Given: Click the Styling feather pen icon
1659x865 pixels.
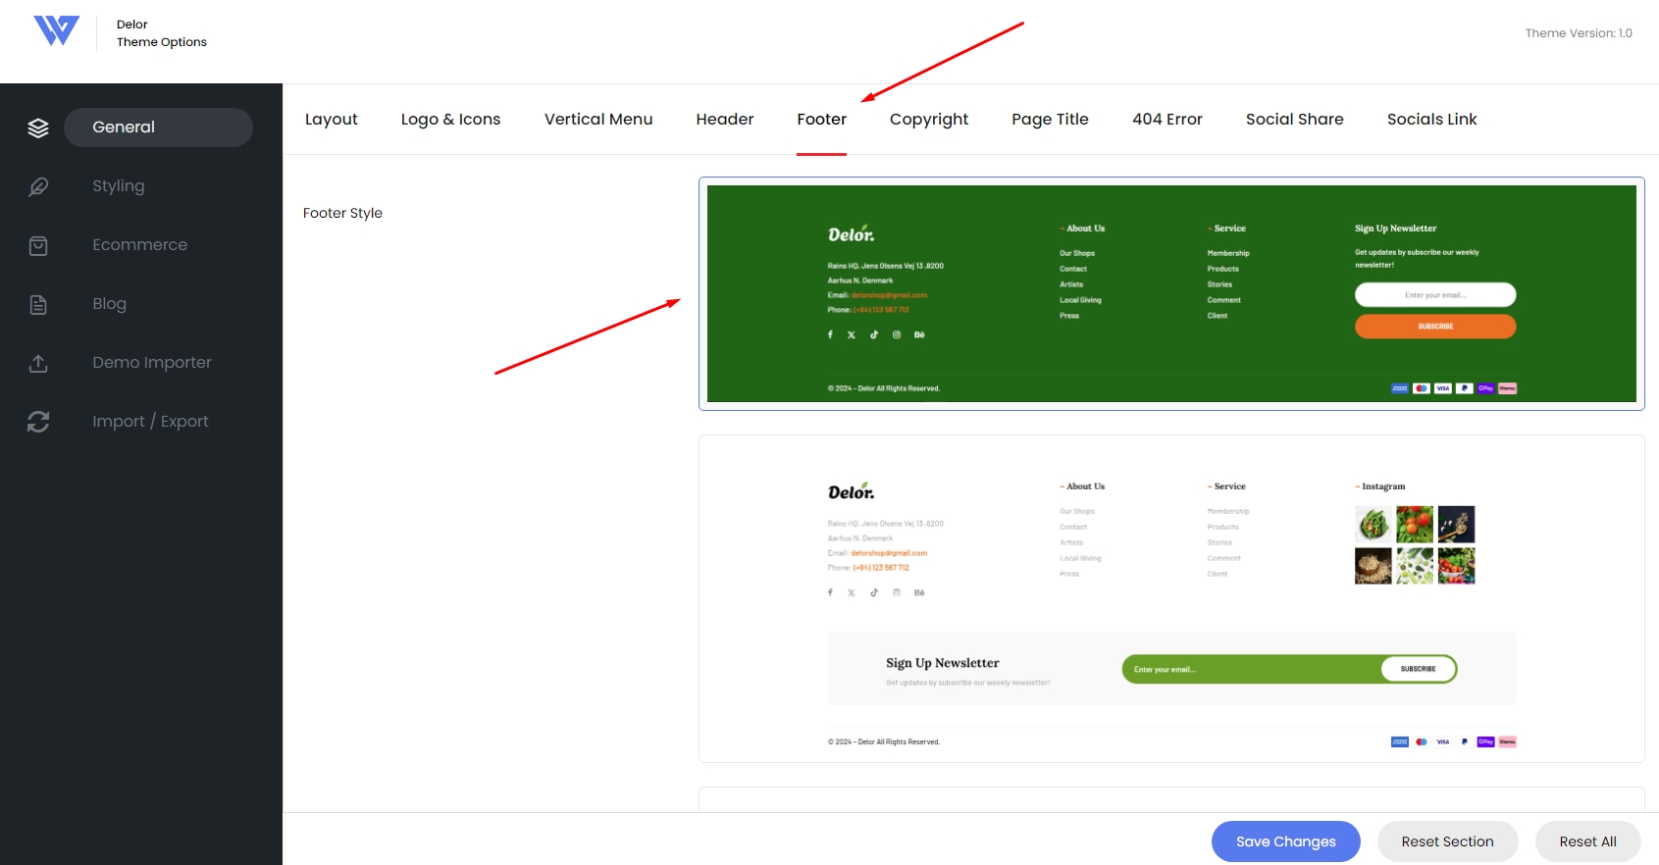Looking at the screenshot, I should [38, 186].
